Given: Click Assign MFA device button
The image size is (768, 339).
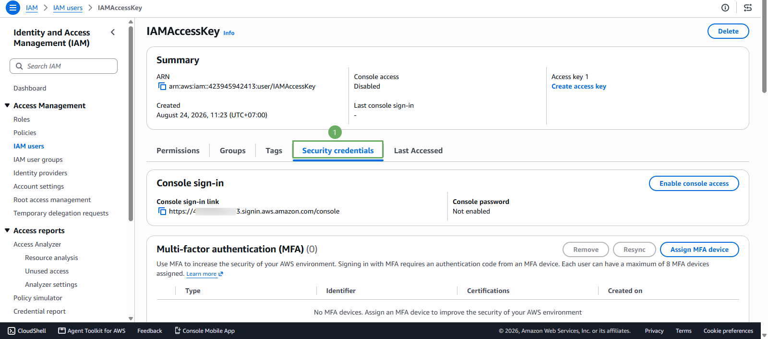Looking at the screenshot, I should (x=699, y=249).
